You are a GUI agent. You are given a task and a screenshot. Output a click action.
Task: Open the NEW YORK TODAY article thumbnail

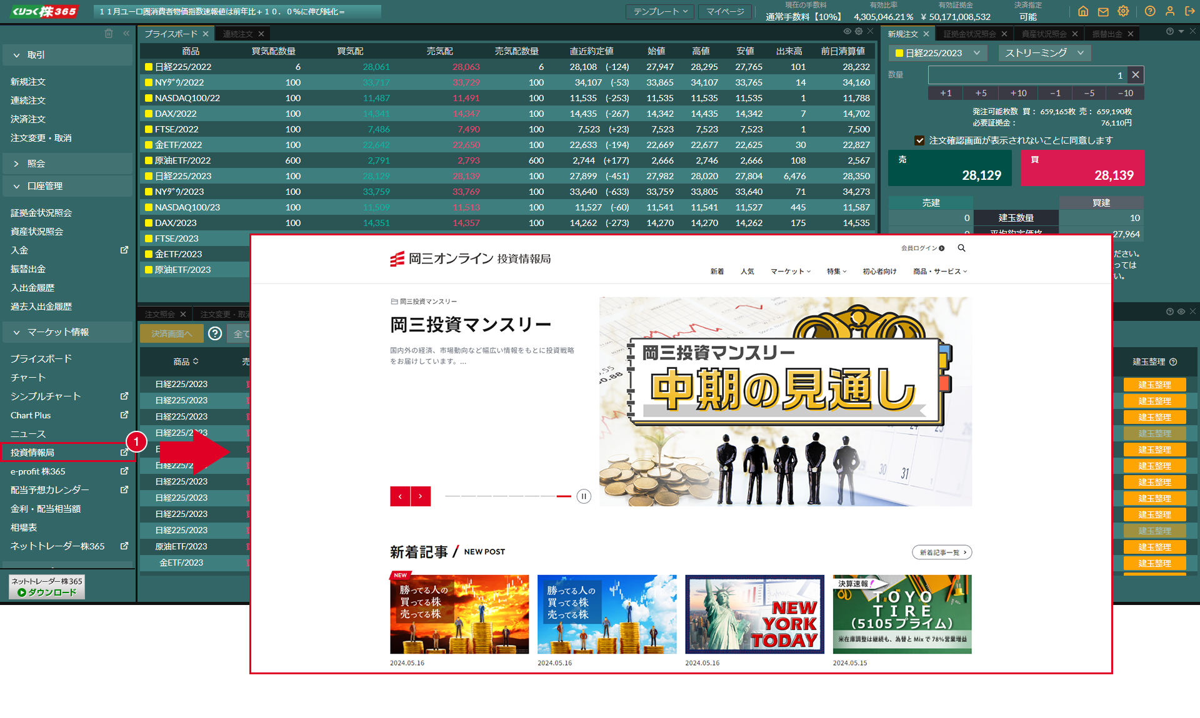click(x=754, y=614)
